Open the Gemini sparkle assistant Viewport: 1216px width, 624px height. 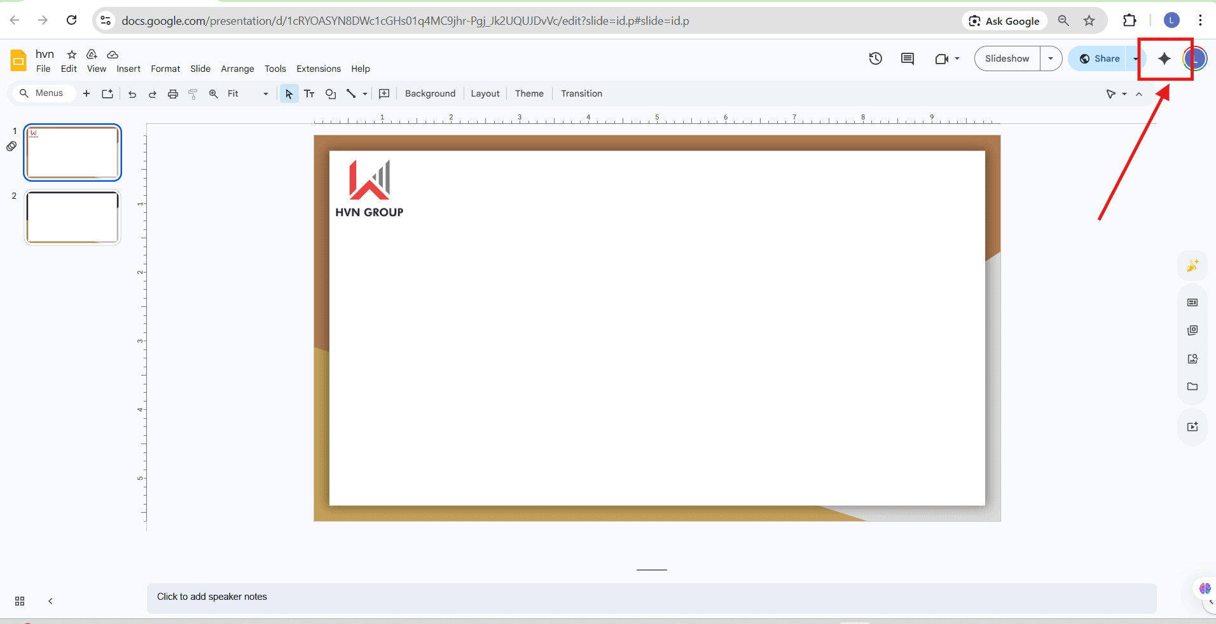[x=1164, y=58]
